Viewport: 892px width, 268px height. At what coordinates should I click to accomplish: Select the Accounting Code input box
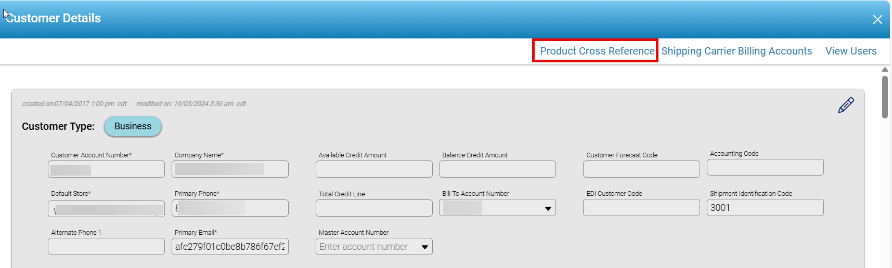pos(765,168)
